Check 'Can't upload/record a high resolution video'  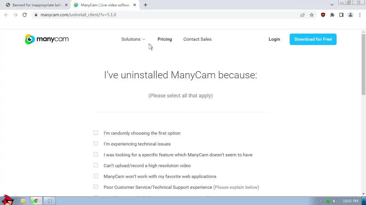click(x=96, y=165)
